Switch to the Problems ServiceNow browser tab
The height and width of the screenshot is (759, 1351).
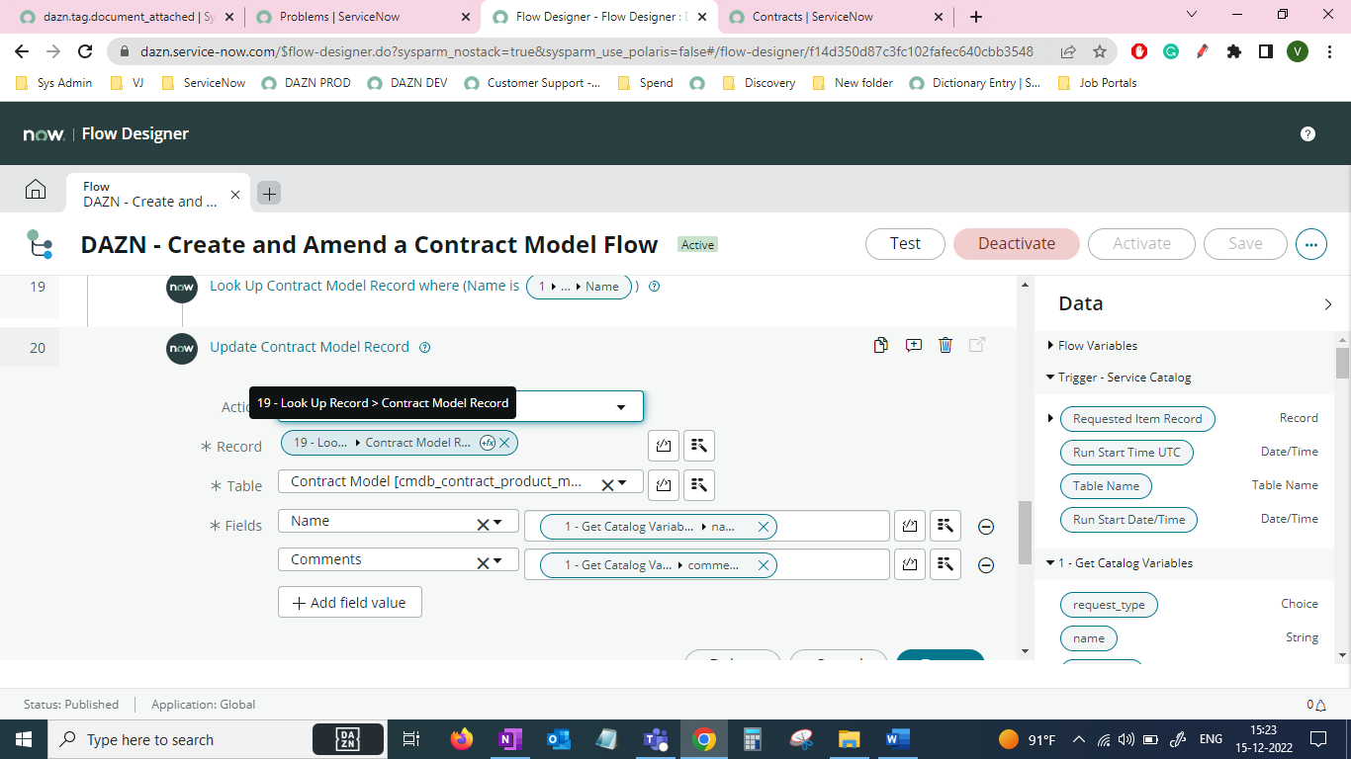point(360,17)
